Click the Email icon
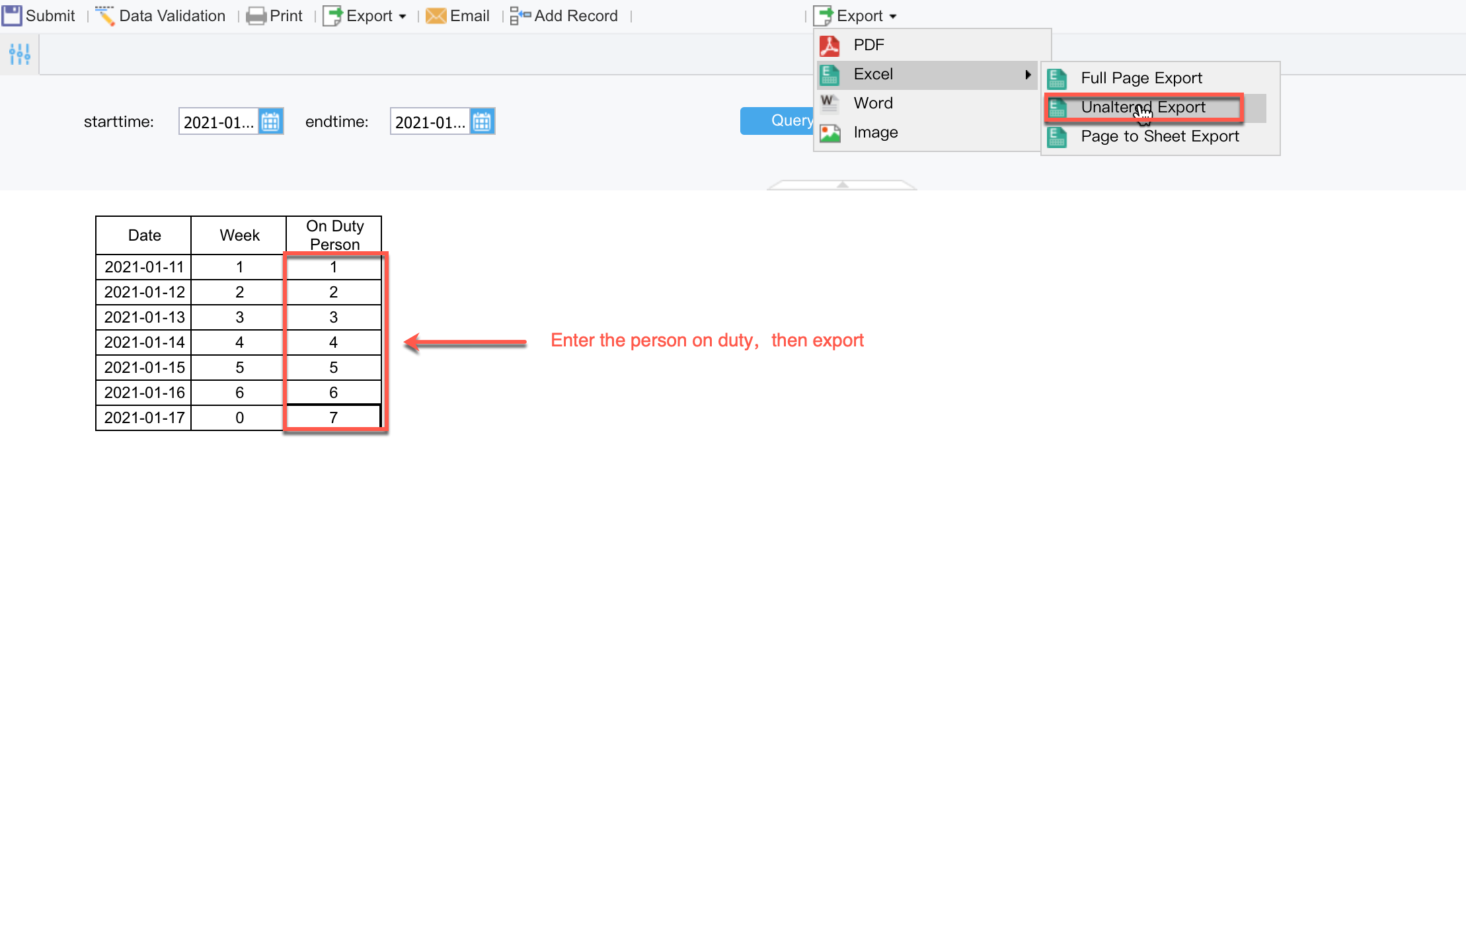The width and height of the screenshot is (1466, 952). pos(436,15)
